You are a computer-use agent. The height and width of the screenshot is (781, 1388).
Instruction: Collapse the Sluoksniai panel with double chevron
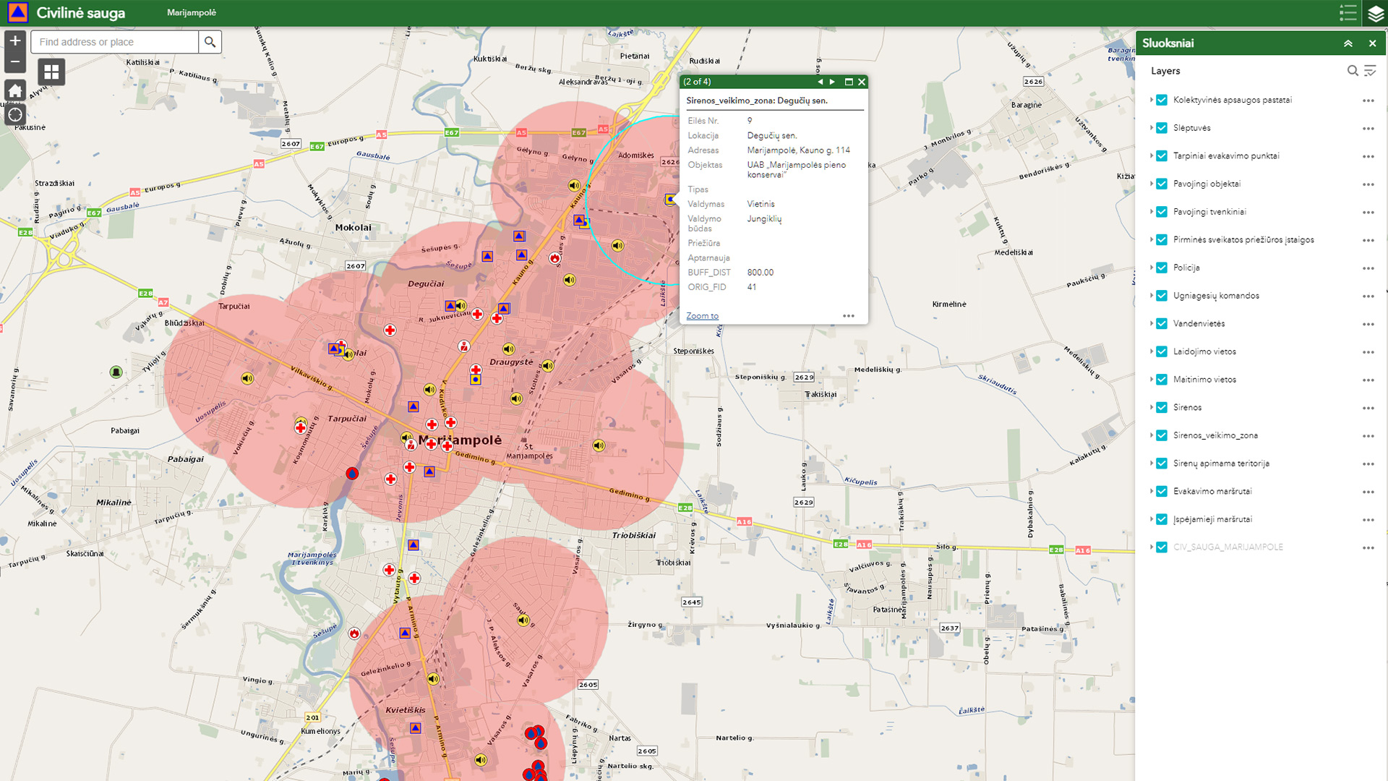coord(1348,43)
